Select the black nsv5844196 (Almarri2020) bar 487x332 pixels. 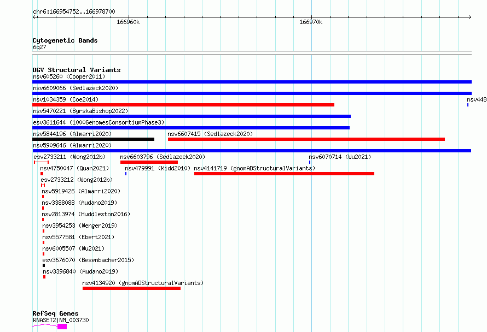[93, 139]
